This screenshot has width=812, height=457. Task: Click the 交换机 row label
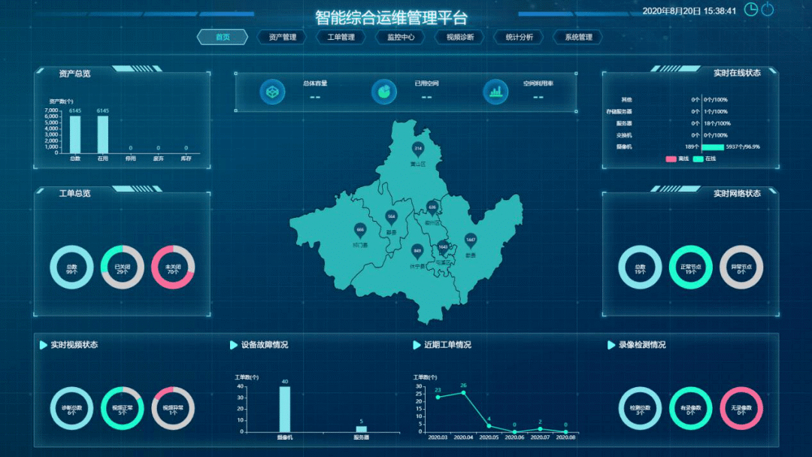point(624,135)
